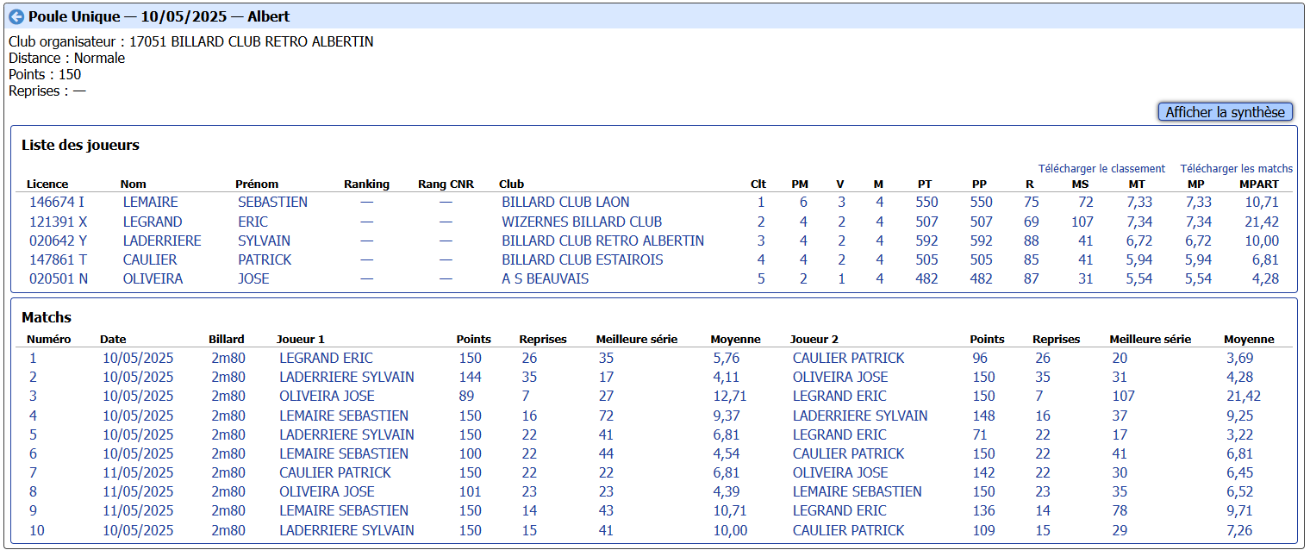
Task: Click the name OLIVEIRA in the players list
Action: click(152, 278)
